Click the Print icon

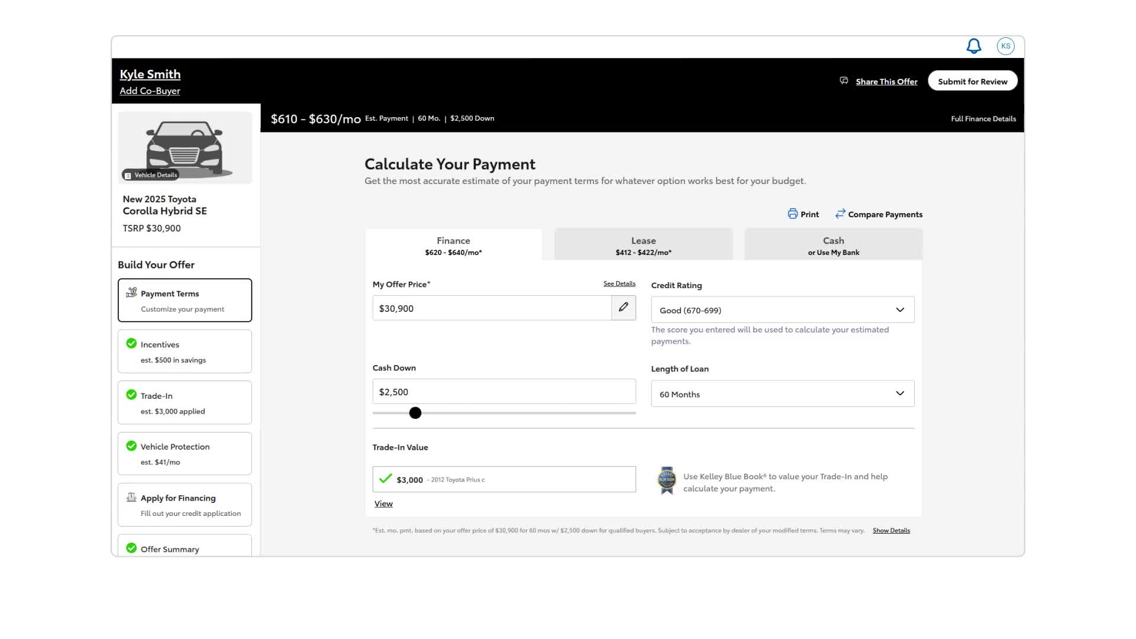click(x=792, y=214)
